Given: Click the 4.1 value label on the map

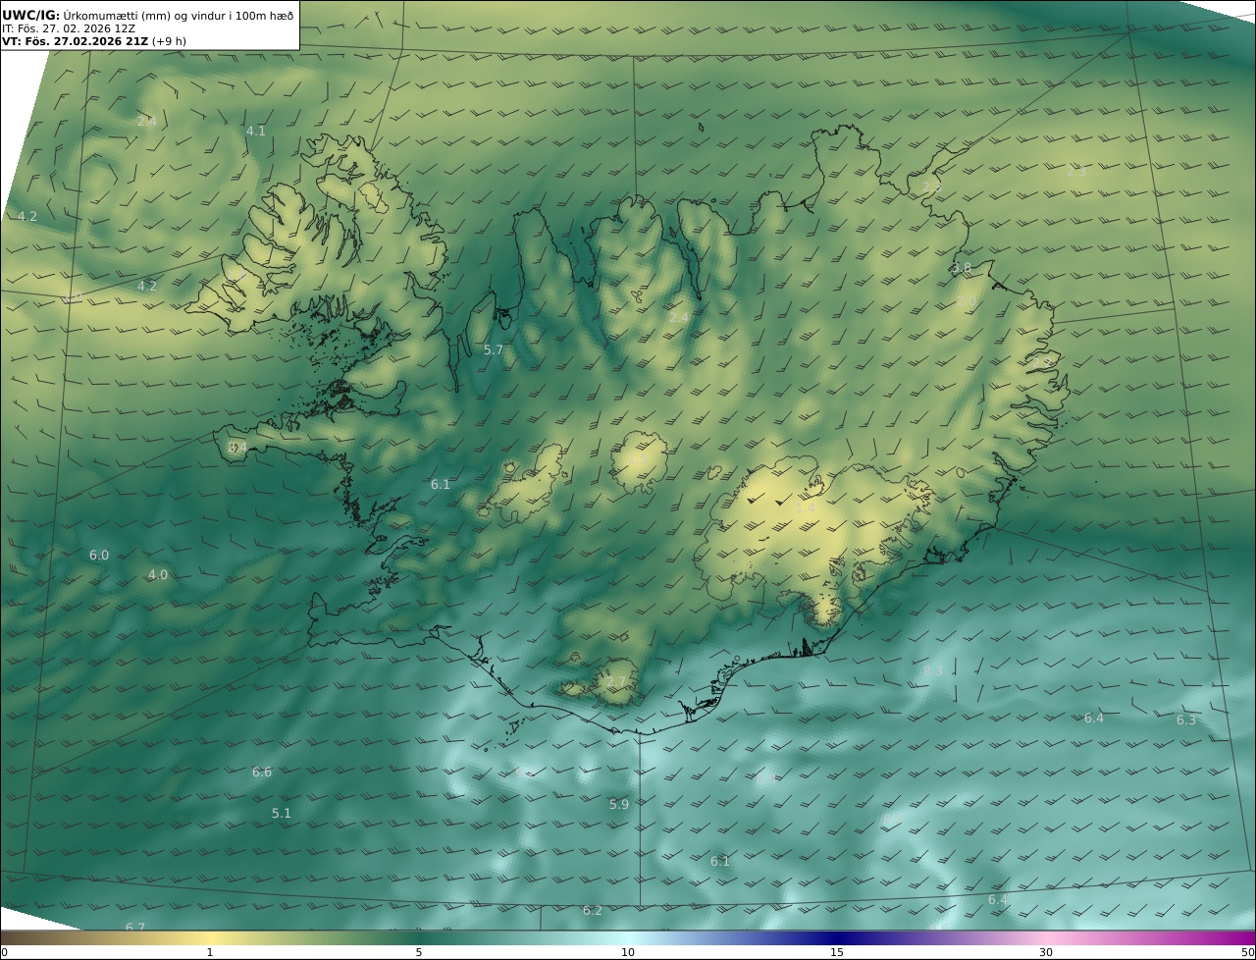Looking at the screenshot, I should (255, 131).
